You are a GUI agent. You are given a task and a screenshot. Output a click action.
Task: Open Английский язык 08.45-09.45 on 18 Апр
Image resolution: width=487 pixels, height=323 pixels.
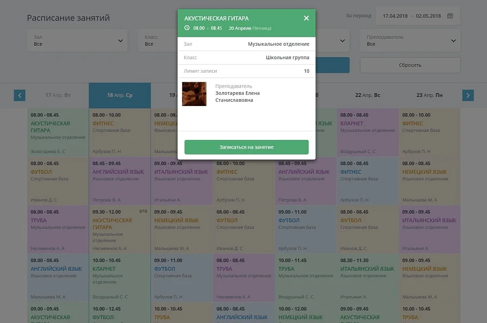tap(120, 181)
